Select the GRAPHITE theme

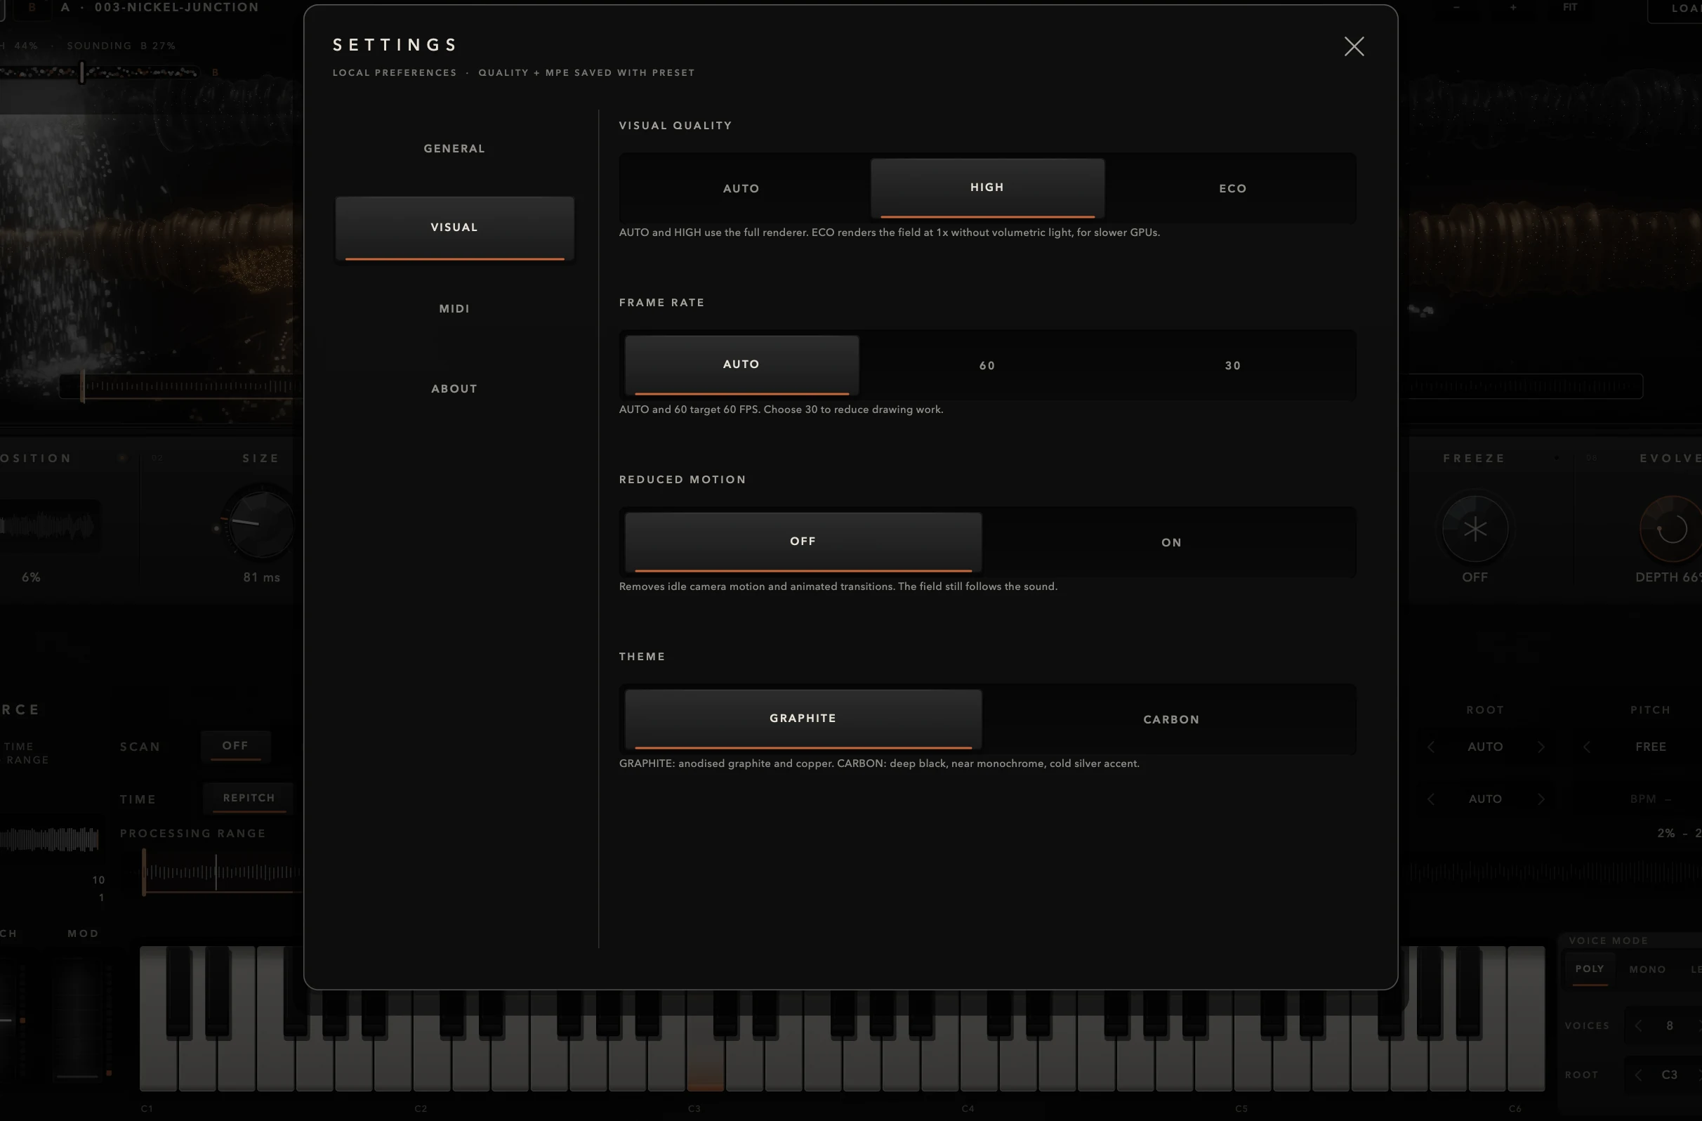point(803,719)
